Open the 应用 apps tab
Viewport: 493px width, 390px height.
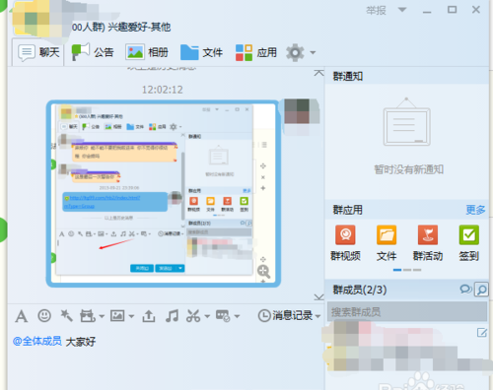(256, 52)
